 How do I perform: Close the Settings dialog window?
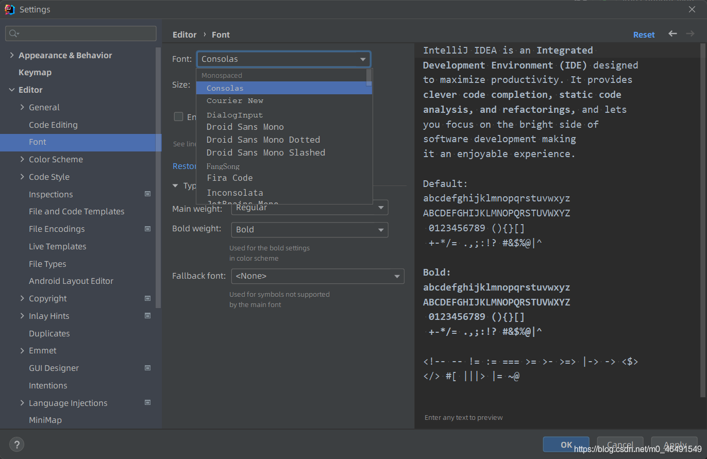point(692,9)
